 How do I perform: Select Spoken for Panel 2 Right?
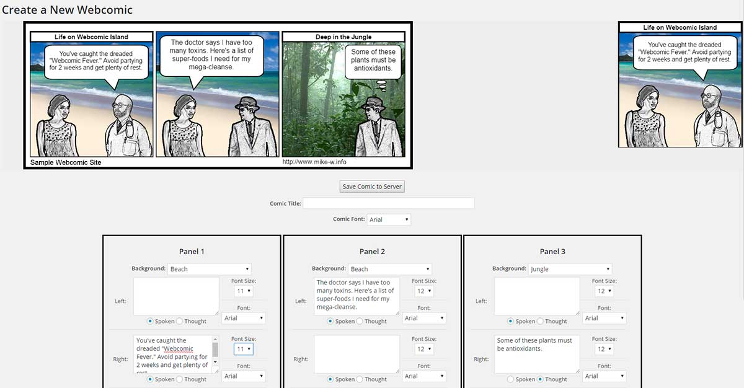pos(330,379)
